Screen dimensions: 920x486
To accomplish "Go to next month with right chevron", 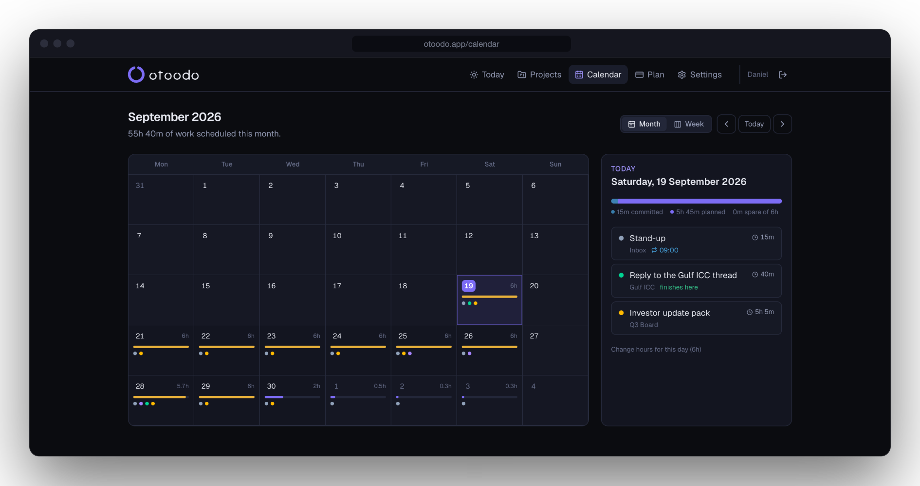I will click(782, 124).
